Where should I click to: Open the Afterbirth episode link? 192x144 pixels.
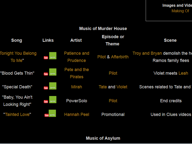120,57
